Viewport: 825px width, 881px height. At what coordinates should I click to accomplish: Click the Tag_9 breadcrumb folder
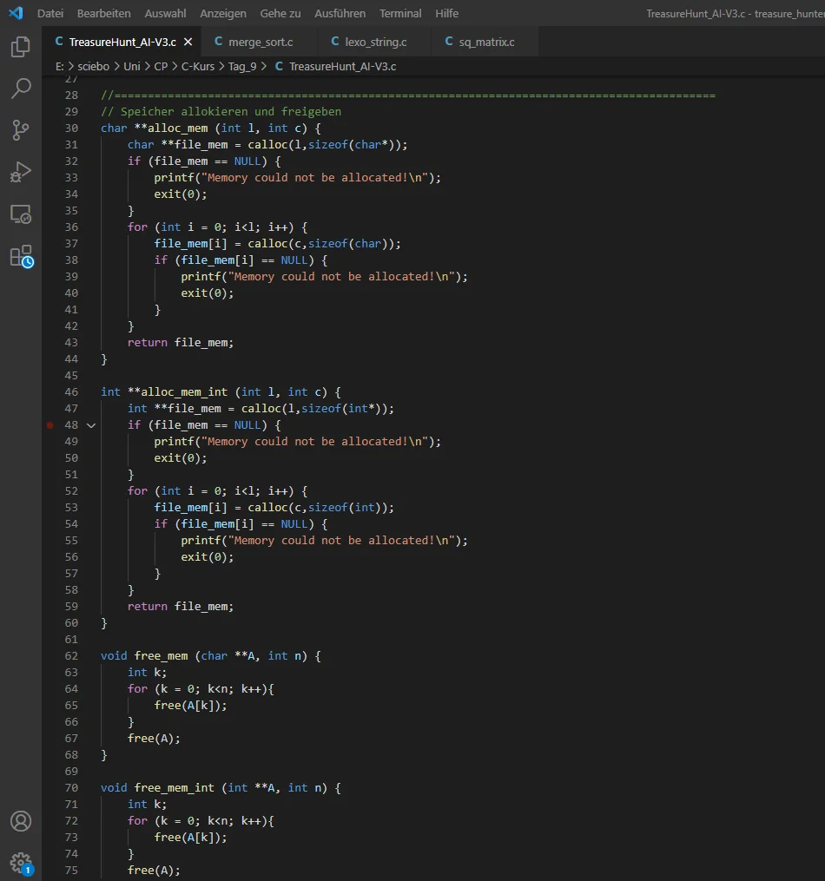(242, 66)
